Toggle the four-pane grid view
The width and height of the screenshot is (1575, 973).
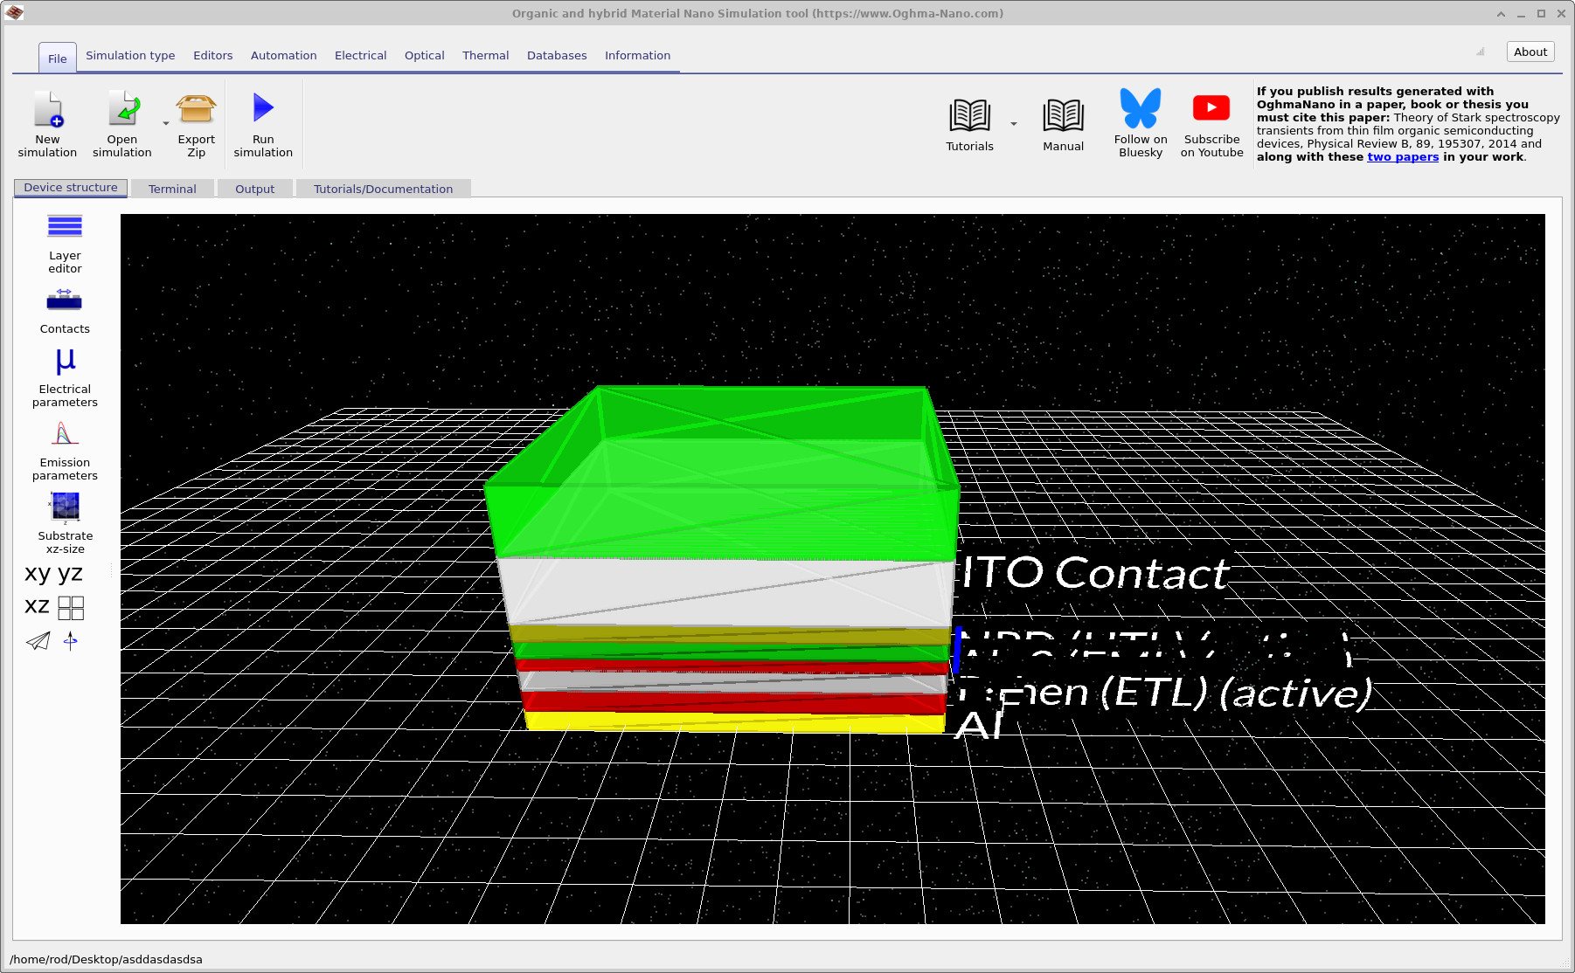click(x=71, y=608)
